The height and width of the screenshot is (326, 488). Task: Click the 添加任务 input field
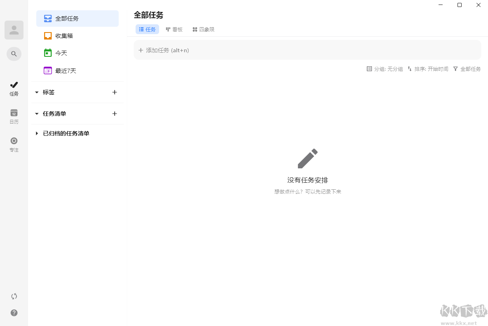tap(307, 50)
